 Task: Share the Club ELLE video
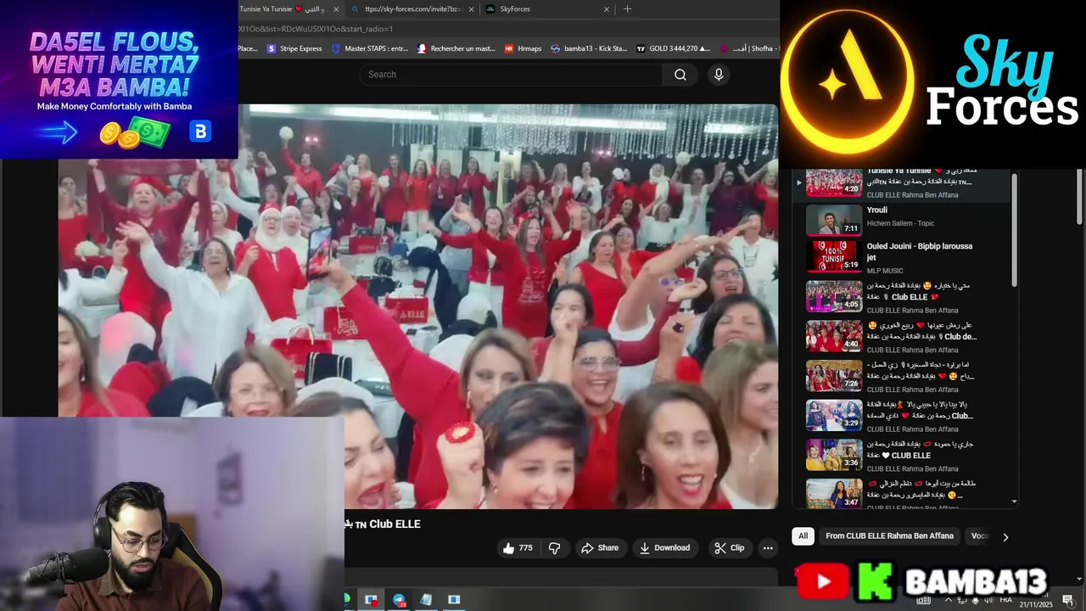[x=600, y=548]
